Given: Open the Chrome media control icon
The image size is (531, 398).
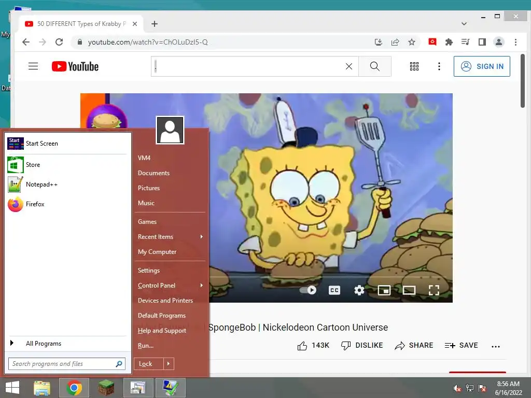Looking at the screenshot, I should point(465,42).
